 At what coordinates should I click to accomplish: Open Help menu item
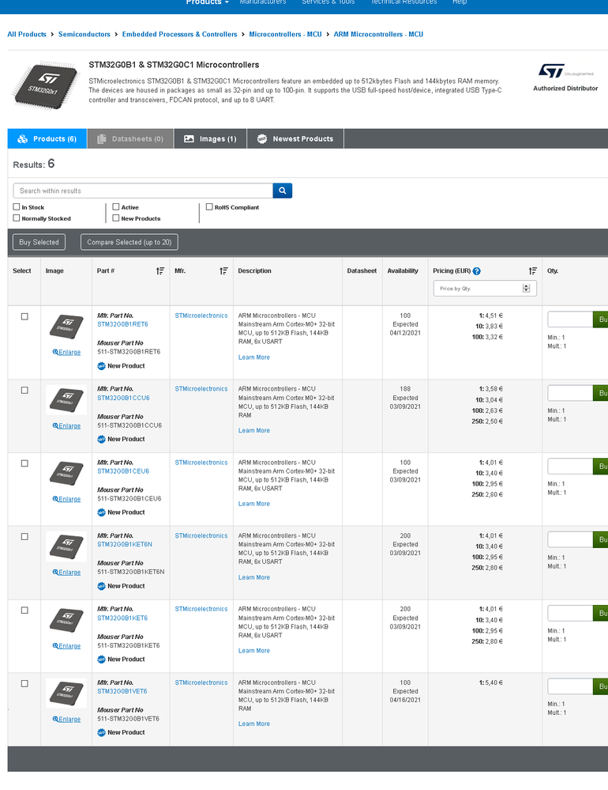(x=459, y=2)
